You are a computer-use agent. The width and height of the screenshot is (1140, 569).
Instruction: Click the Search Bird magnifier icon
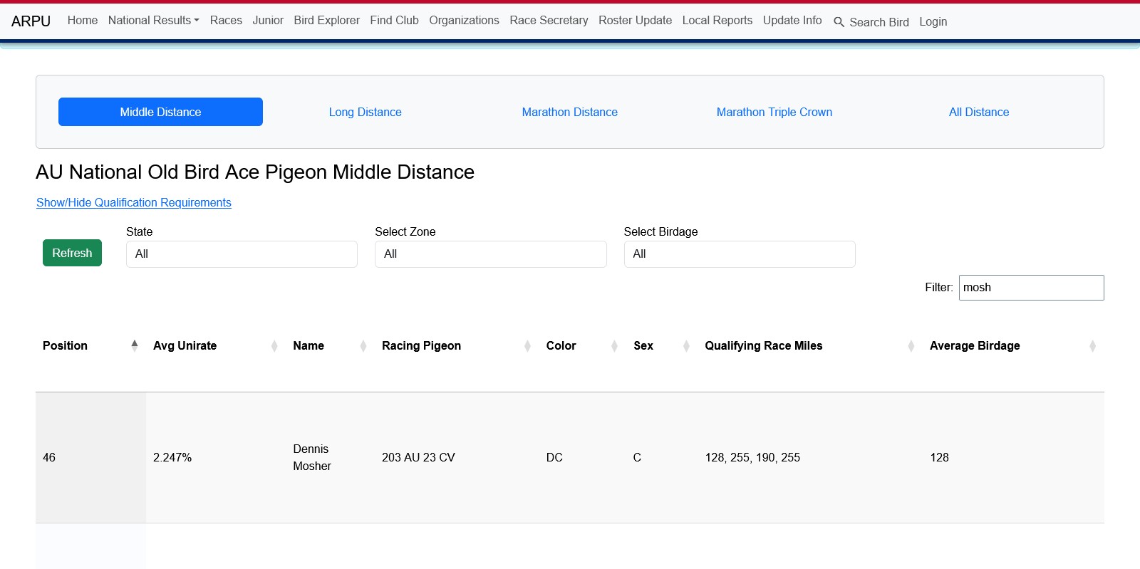tap(839, 22)
